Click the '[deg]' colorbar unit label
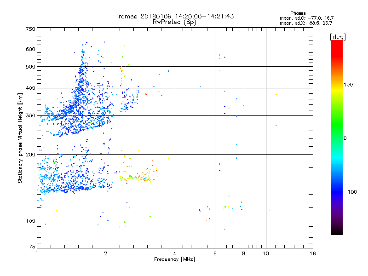 pos(338,37)
